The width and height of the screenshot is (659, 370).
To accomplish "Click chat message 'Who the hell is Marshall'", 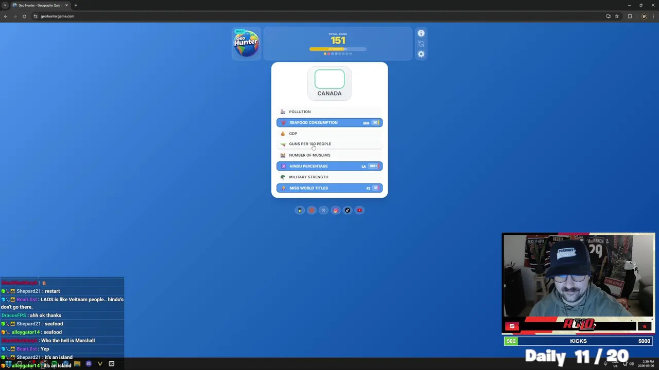I will tap(67, 340).
